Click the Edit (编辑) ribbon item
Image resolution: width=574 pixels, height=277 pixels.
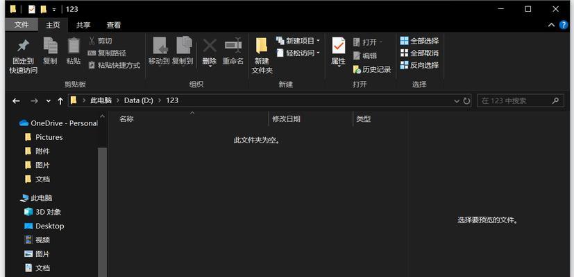[365, 55]
